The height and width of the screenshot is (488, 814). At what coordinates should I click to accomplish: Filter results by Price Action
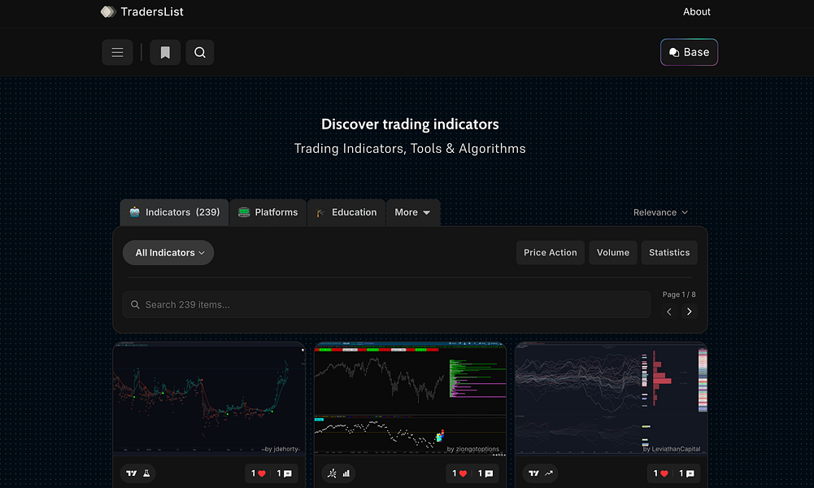pos(551,252)
